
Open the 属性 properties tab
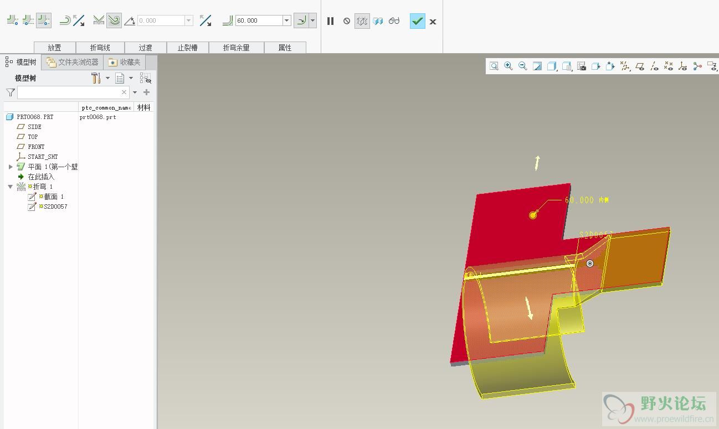tap(285, 48)
